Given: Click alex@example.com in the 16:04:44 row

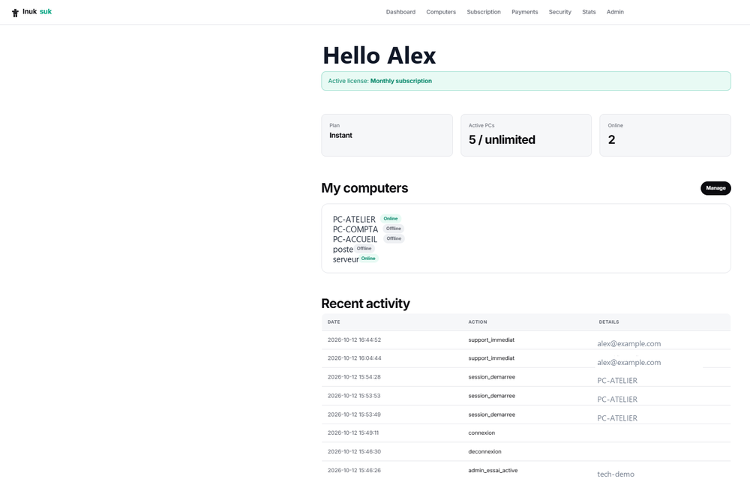Looking at the screenshot, I should point(629,363).
